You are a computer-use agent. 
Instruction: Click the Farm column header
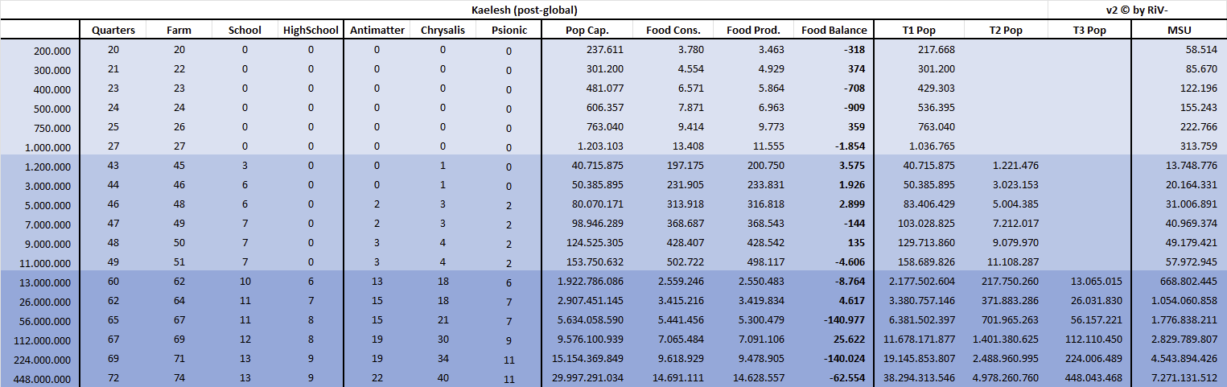pos(179,31)
